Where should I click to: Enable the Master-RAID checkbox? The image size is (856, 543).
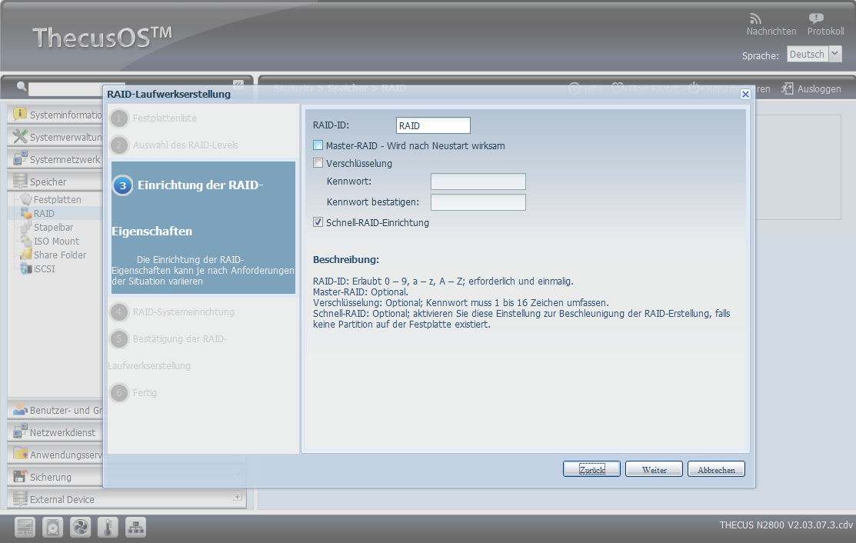tap(318, 145)
